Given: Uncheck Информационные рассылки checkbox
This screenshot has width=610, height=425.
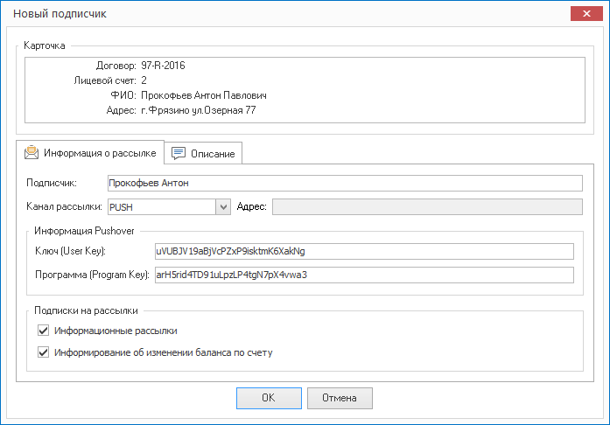Looking at the screenshot, I should (43, 331).
